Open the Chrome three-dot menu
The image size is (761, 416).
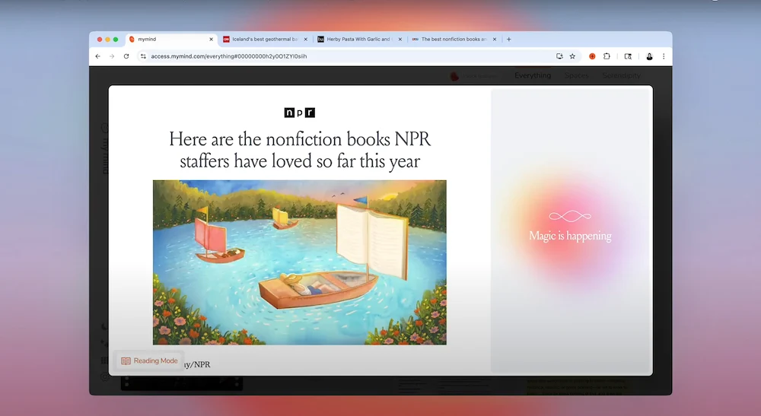664,56
